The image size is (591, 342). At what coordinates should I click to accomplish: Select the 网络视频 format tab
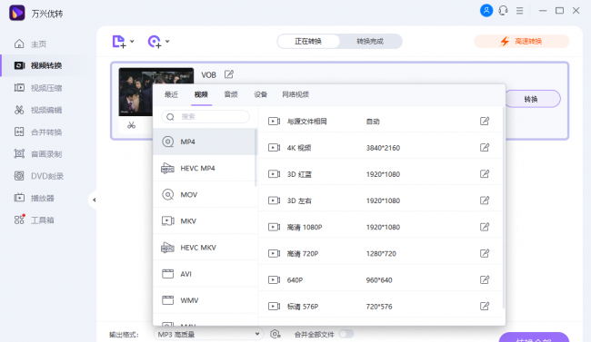click(x=295, y=94)
